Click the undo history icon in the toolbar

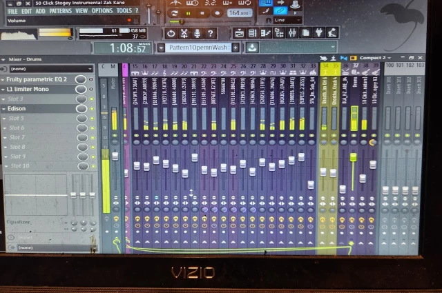click(171, 33)
